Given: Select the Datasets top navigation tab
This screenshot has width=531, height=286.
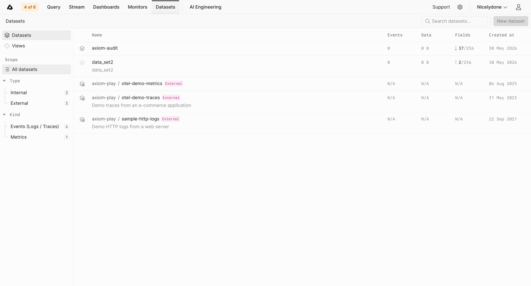Looking at the screenshot, I should tap(165, 7).
